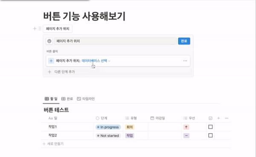The height and width of the screenshot is (157, 256).
Task: Click the blue plus icon in the action step
Action: tap(51, 61)
